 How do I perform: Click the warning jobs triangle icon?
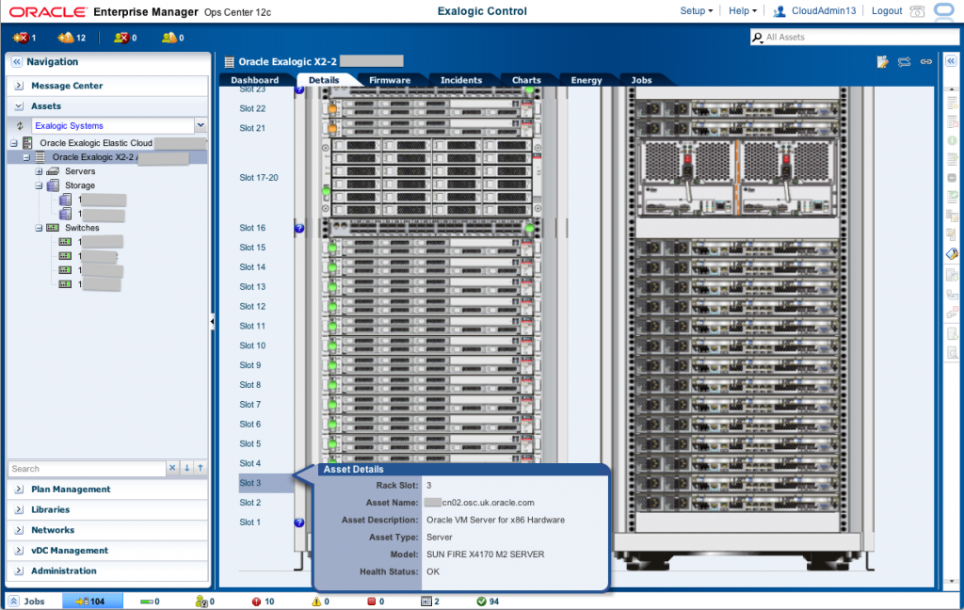tap(316, 602)
